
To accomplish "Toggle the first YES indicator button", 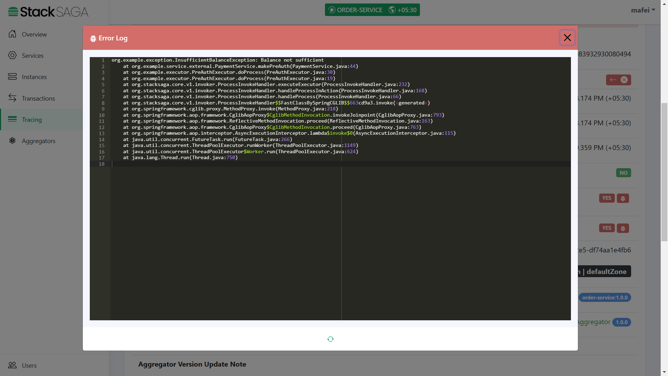I will [x=606, y=197].
